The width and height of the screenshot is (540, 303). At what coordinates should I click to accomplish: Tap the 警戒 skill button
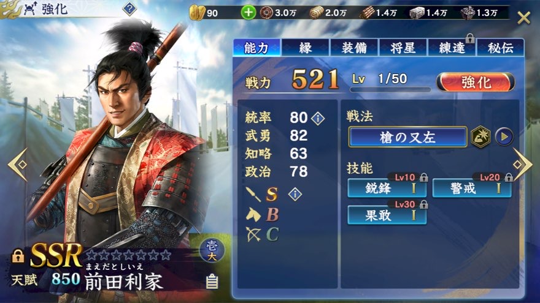(472, 188)
